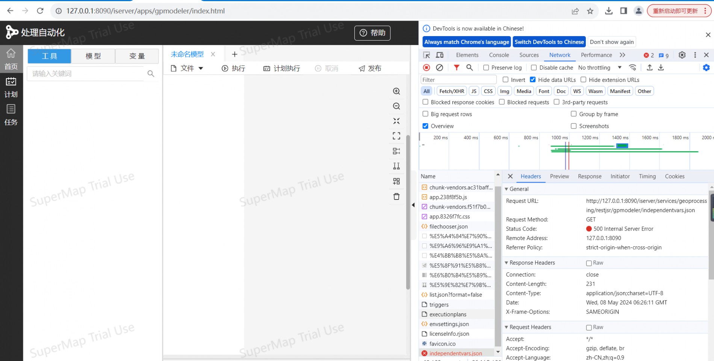Click the grid arrange icon on canvas
Viewport: 714px width, 361px height.
[396, 181]
